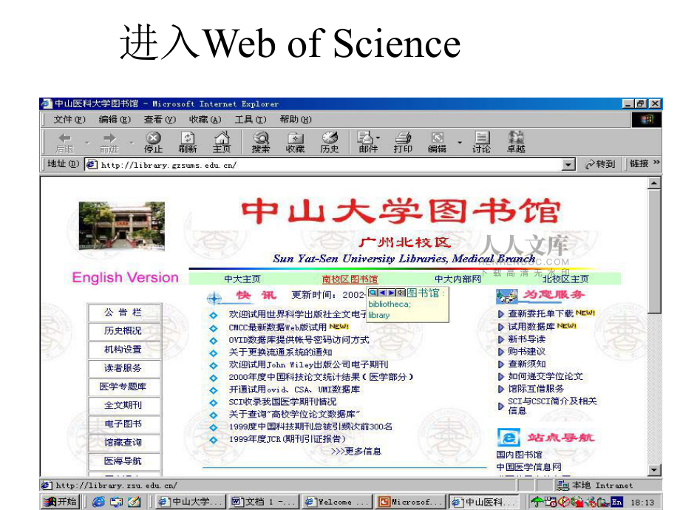Click the 历史概况 sidebar button
This screenshot has height=510, width=680.
tap(123, 331)
